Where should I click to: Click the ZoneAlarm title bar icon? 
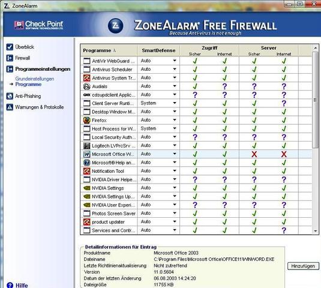[7, 6]
